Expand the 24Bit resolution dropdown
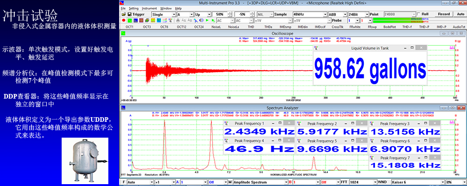 (x=366, y=14)
